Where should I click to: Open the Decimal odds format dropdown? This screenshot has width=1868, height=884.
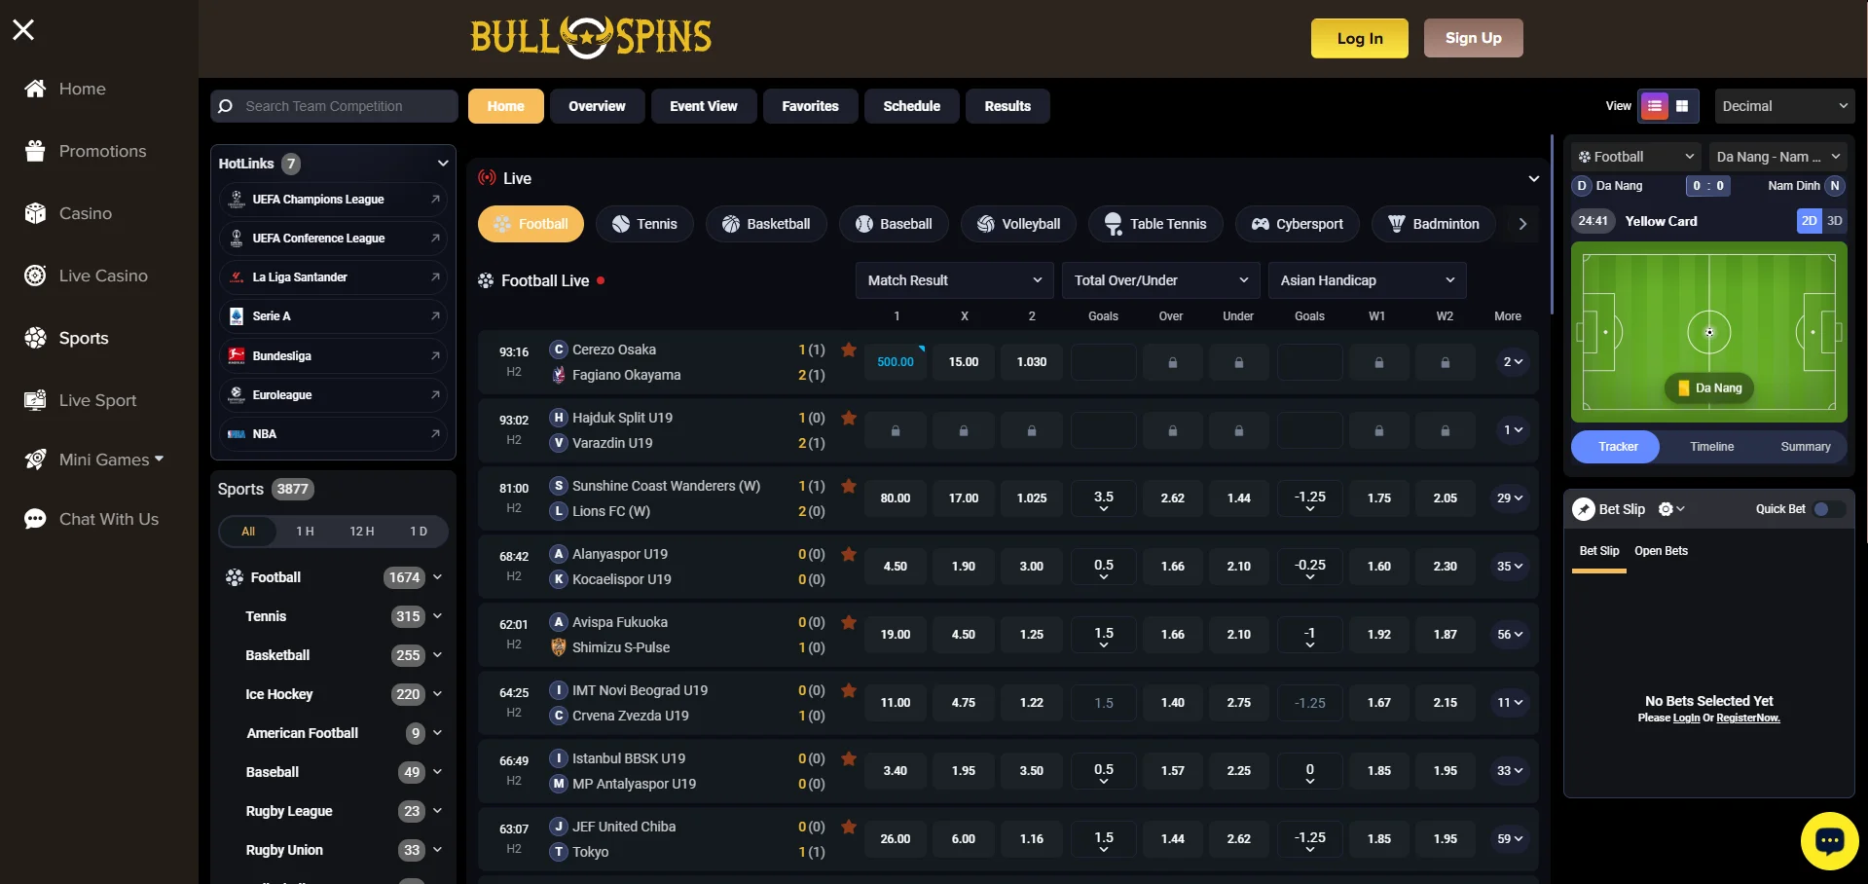pyautogui.click(x=1784, y=105)
